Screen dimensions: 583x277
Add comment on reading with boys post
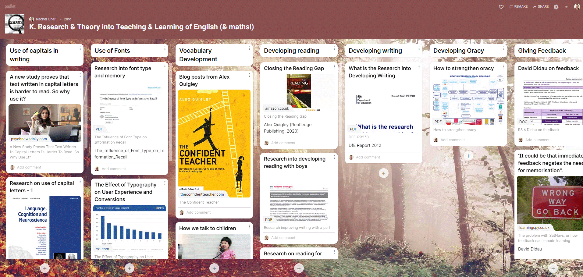point(283,238)
